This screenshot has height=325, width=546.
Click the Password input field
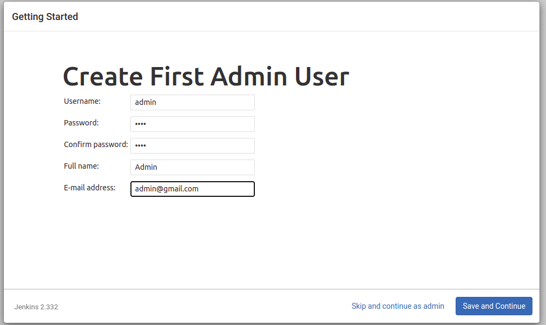pos(192,124)
